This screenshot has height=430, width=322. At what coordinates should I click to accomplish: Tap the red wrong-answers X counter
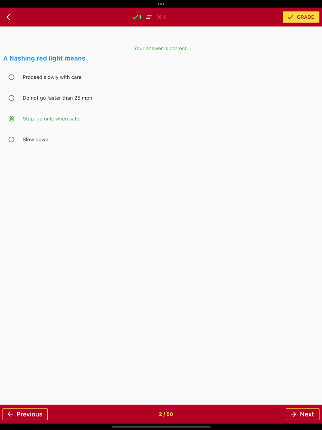[x=161, y=17]
